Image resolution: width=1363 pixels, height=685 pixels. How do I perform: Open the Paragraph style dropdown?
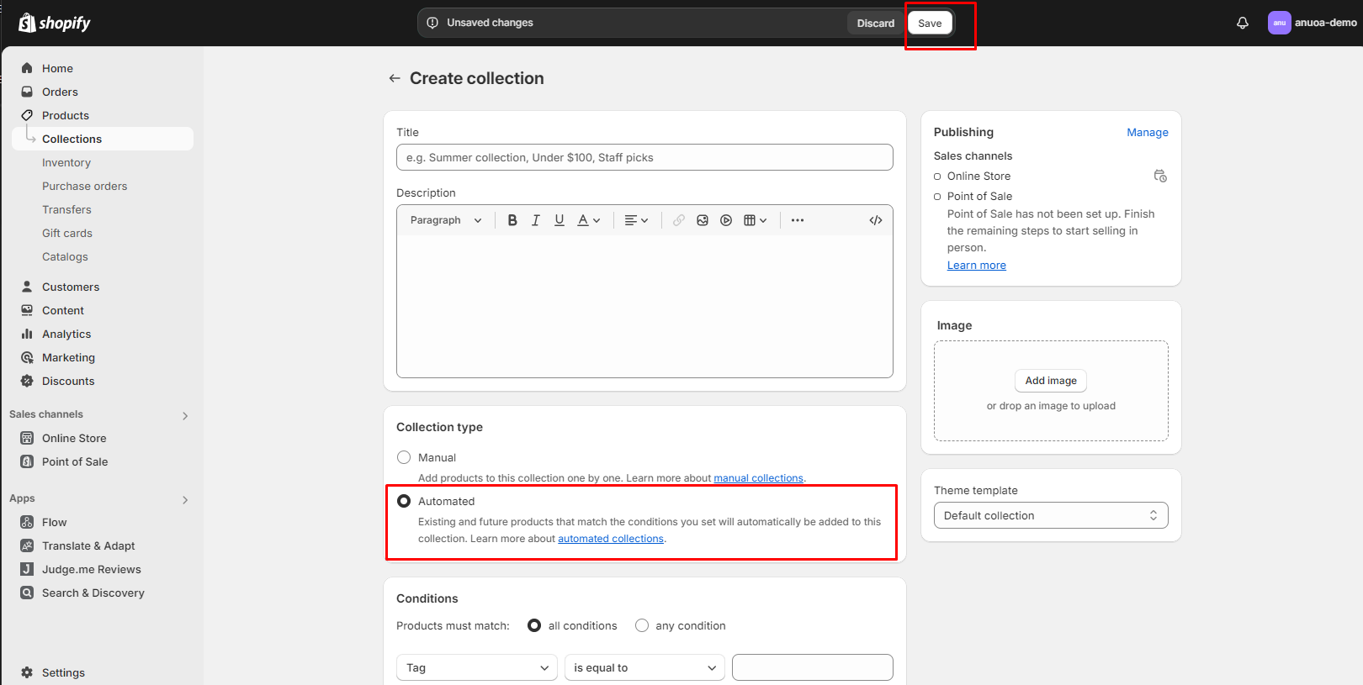tap(446, 220)
